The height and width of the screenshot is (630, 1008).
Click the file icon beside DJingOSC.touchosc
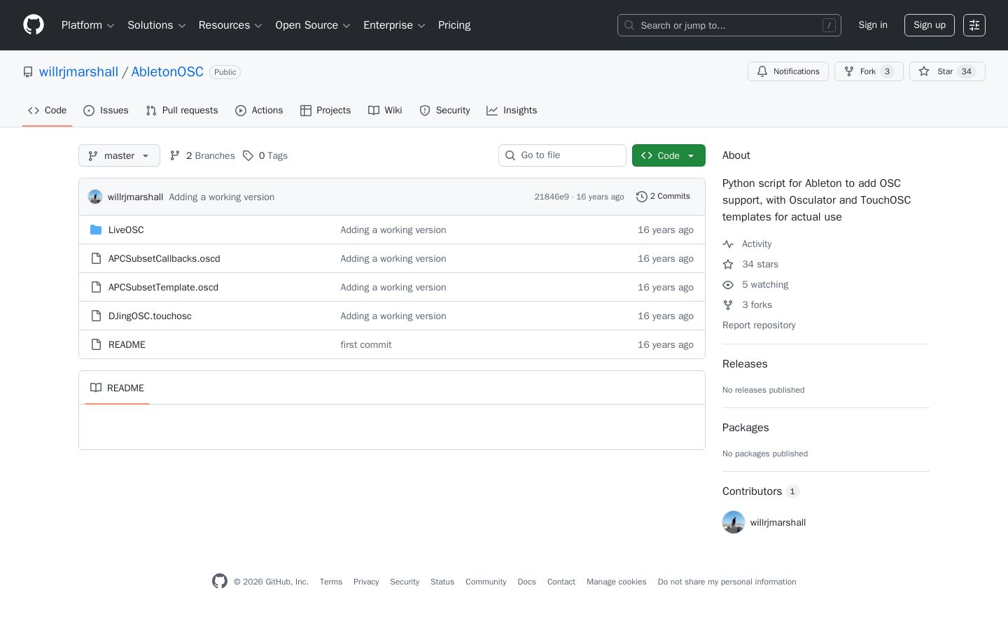tap(96, 316)
